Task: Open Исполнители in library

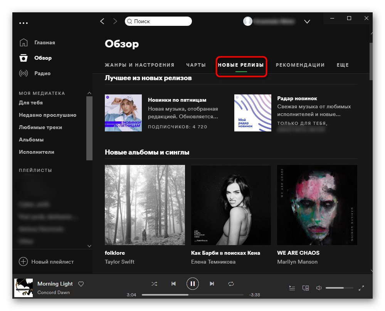Action: [x=37, y=152]
